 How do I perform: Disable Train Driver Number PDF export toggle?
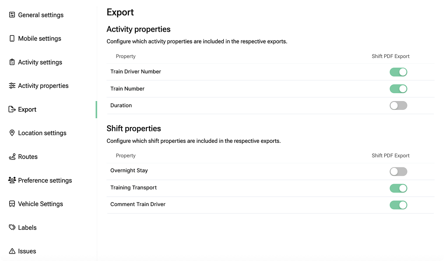(398, 72)
